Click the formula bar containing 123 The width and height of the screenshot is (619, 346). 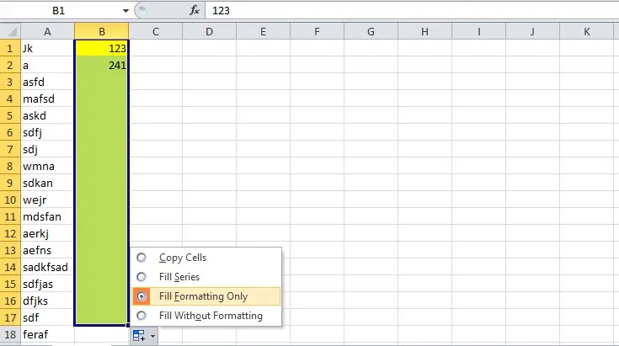(x=412, y=11)
